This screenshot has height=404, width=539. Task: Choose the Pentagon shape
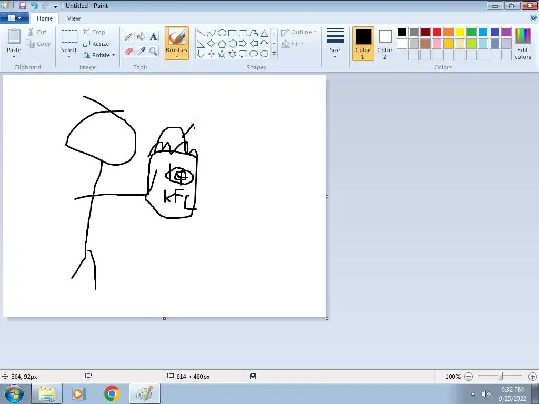click(x=222, y=44)
